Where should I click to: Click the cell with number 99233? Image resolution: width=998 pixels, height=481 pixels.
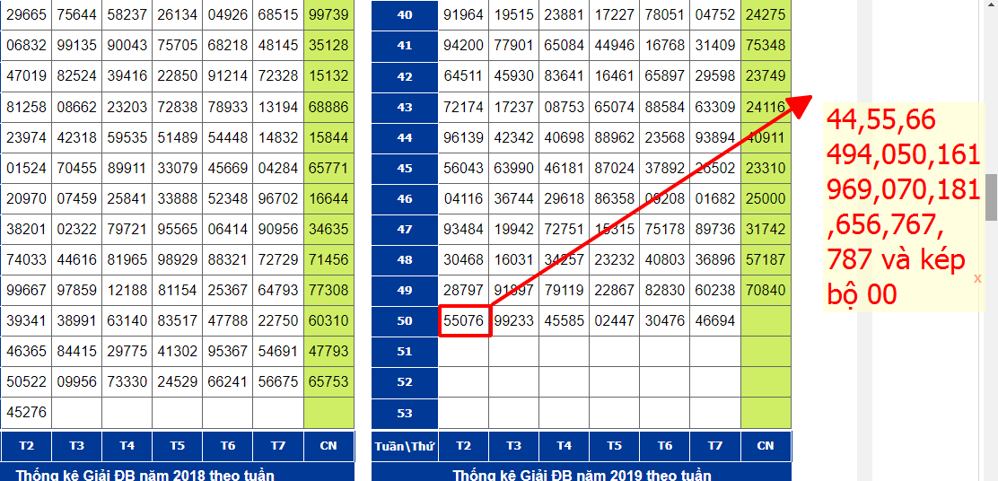(513, 320)
